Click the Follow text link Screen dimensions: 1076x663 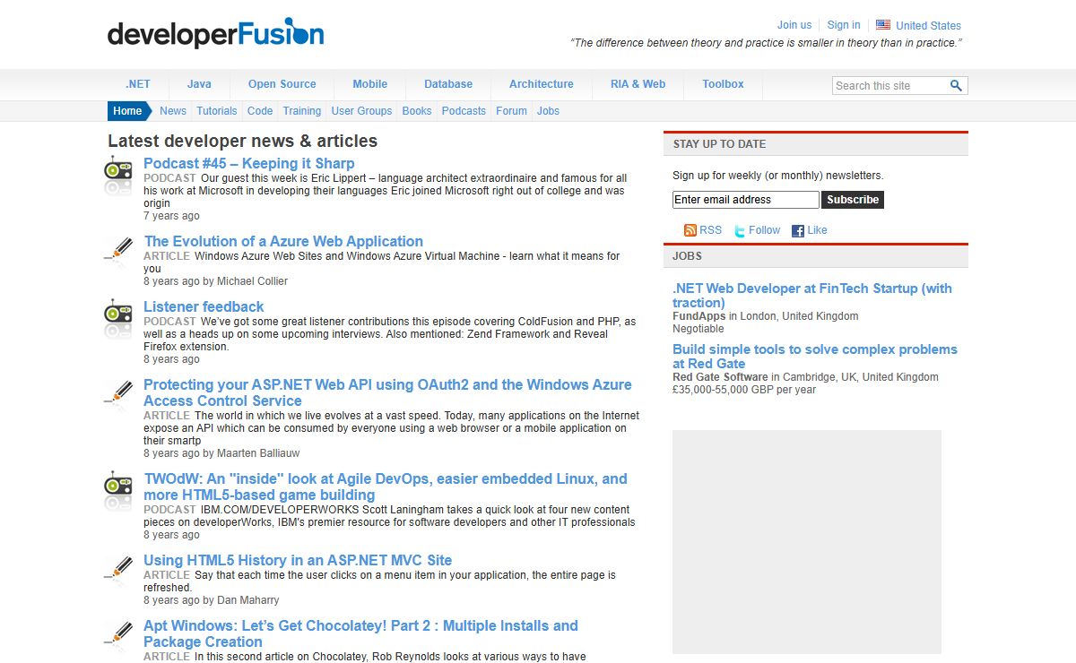tap(764, 230)
